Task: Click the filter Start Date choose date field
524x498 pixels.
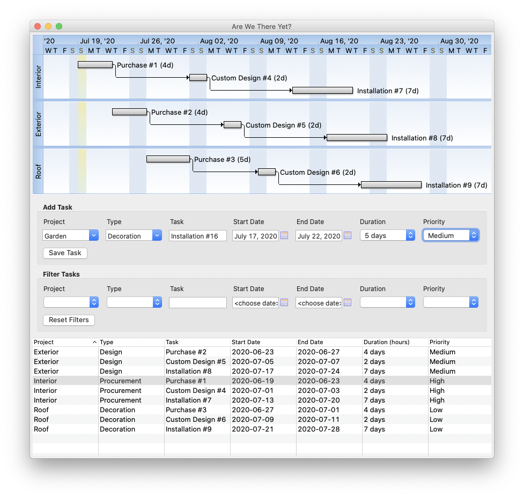Action: (x=256, y=303)
